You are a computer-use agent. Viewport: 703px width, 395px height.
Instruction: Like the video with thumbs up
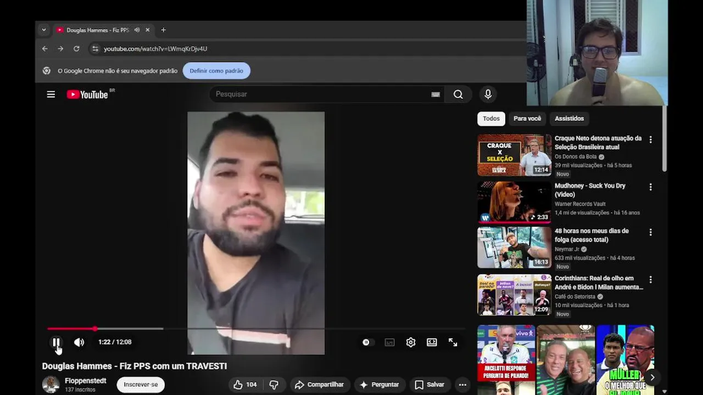pos(245,385)
